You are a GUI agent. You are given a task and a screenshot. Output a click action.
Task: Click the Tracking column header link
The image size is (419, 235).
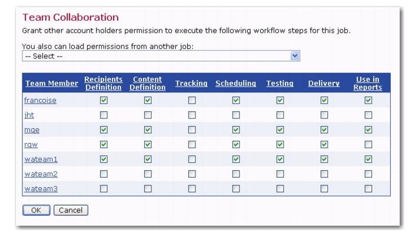(191, 84)
